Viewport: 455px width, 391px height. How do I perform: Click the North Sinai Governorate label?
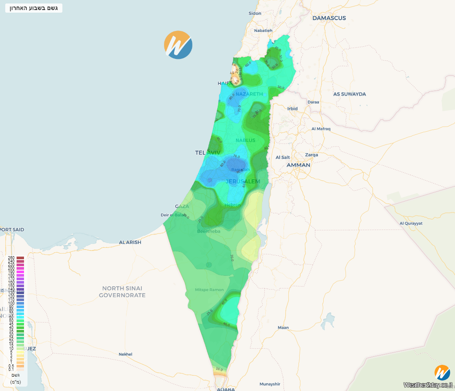(122, 292)
